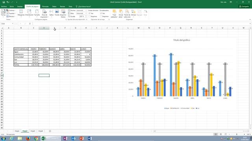Switch to the Revisar ribbon tab

[63, 7]
